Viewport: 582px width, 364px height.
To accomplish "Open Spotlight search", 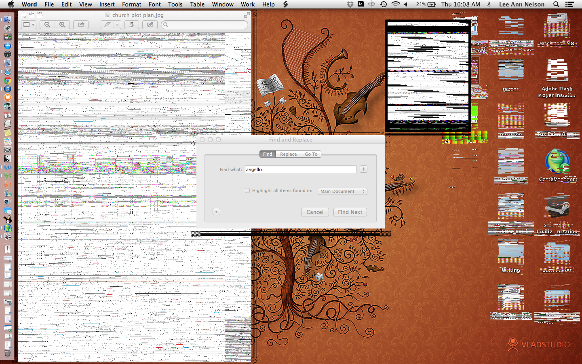I will [556, 4].
